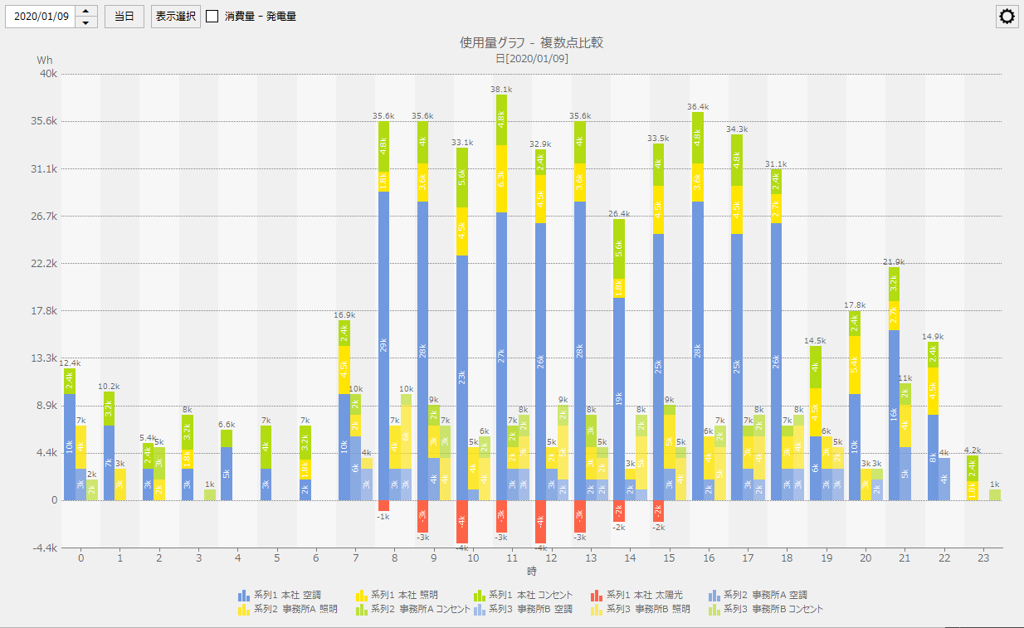Open the 表示選択 dialog
This screenshot has width=1024, height=628.
174,15
